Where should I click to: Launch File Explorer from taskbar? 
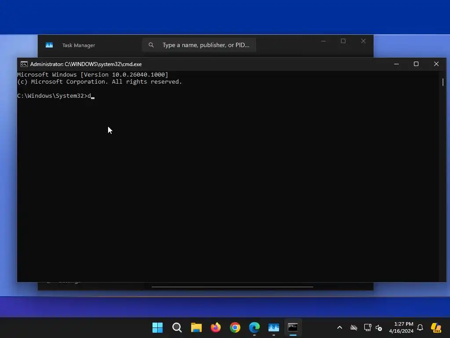tap(196, 327)
